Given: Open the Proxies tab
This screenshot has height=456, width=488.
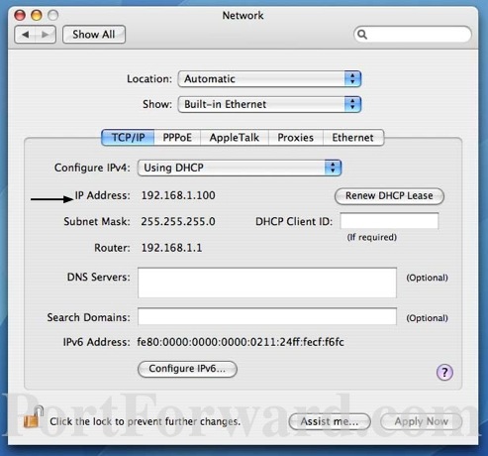Looking at the screenshot, I should 296,138.
